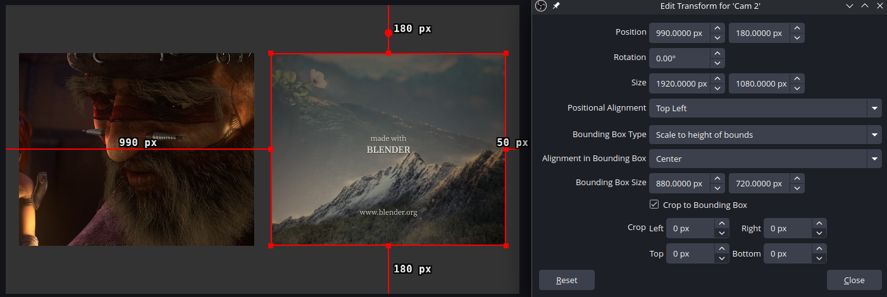Increase Rotation value with up arrow

(717, 53)
